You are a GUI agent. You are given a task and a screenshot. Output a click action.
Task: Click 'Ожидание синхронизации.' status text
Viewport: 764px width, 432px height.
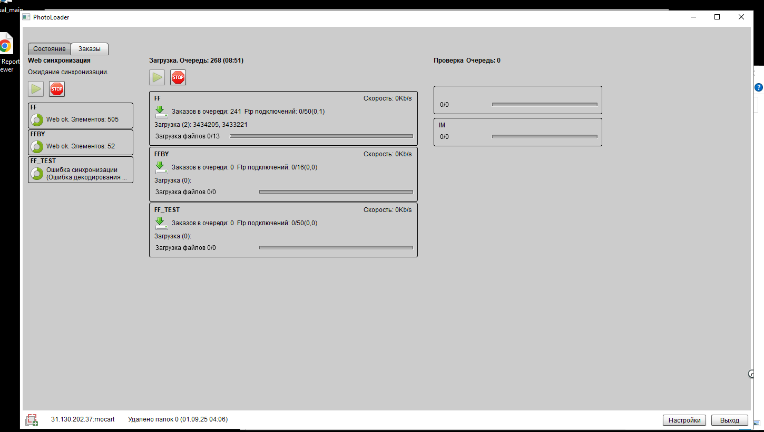(68, 72)
